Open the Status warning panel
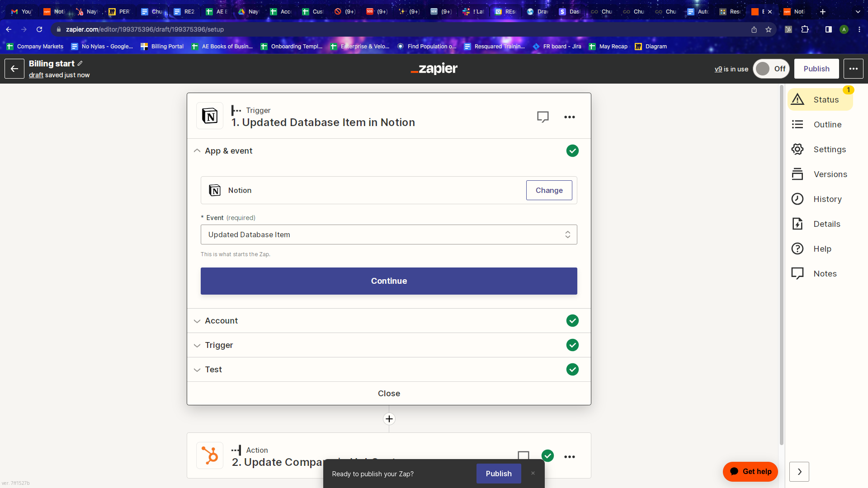This screenshot has width=868, height=488. [820, 100]
